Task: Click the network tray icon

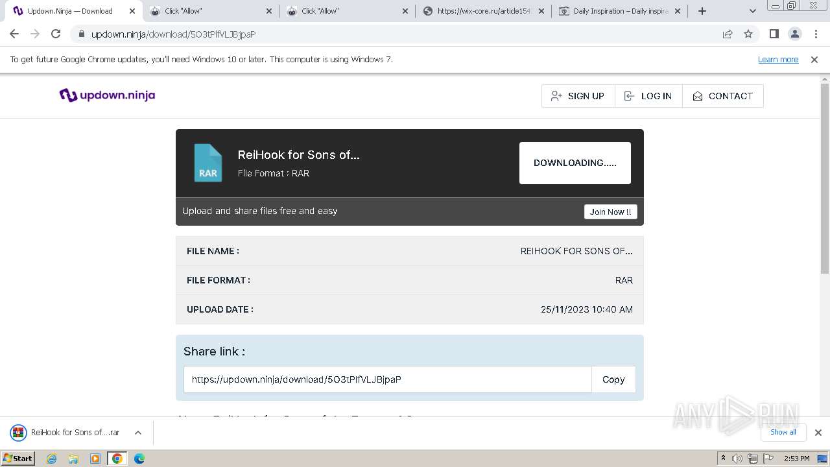Action: (753, 459)
